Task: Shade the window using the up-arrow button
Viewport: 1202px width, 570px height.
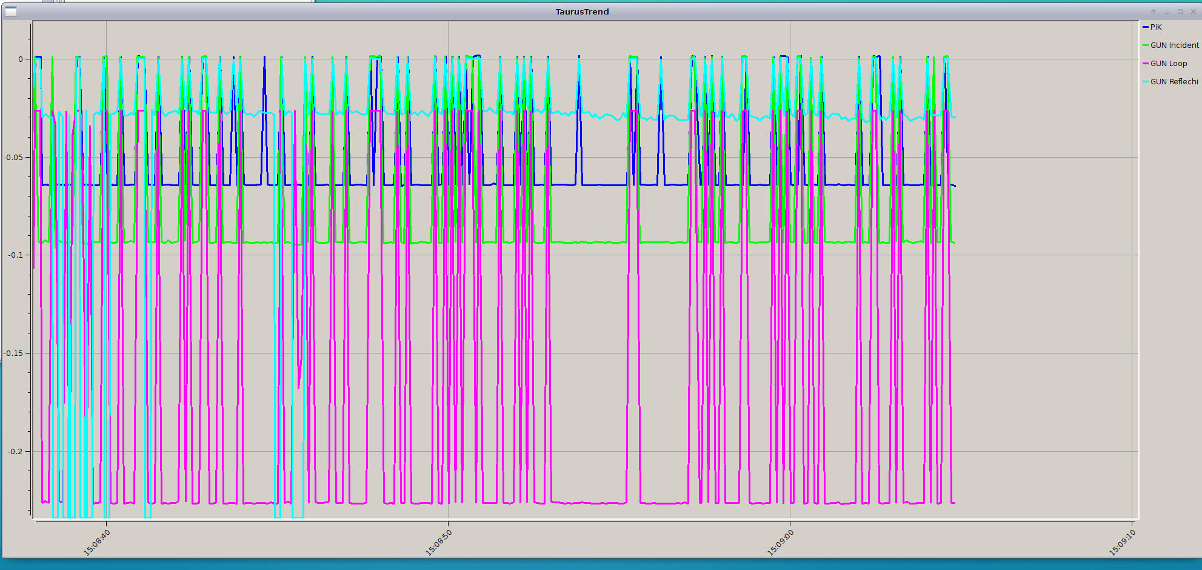Action: tap(1154, 12)
